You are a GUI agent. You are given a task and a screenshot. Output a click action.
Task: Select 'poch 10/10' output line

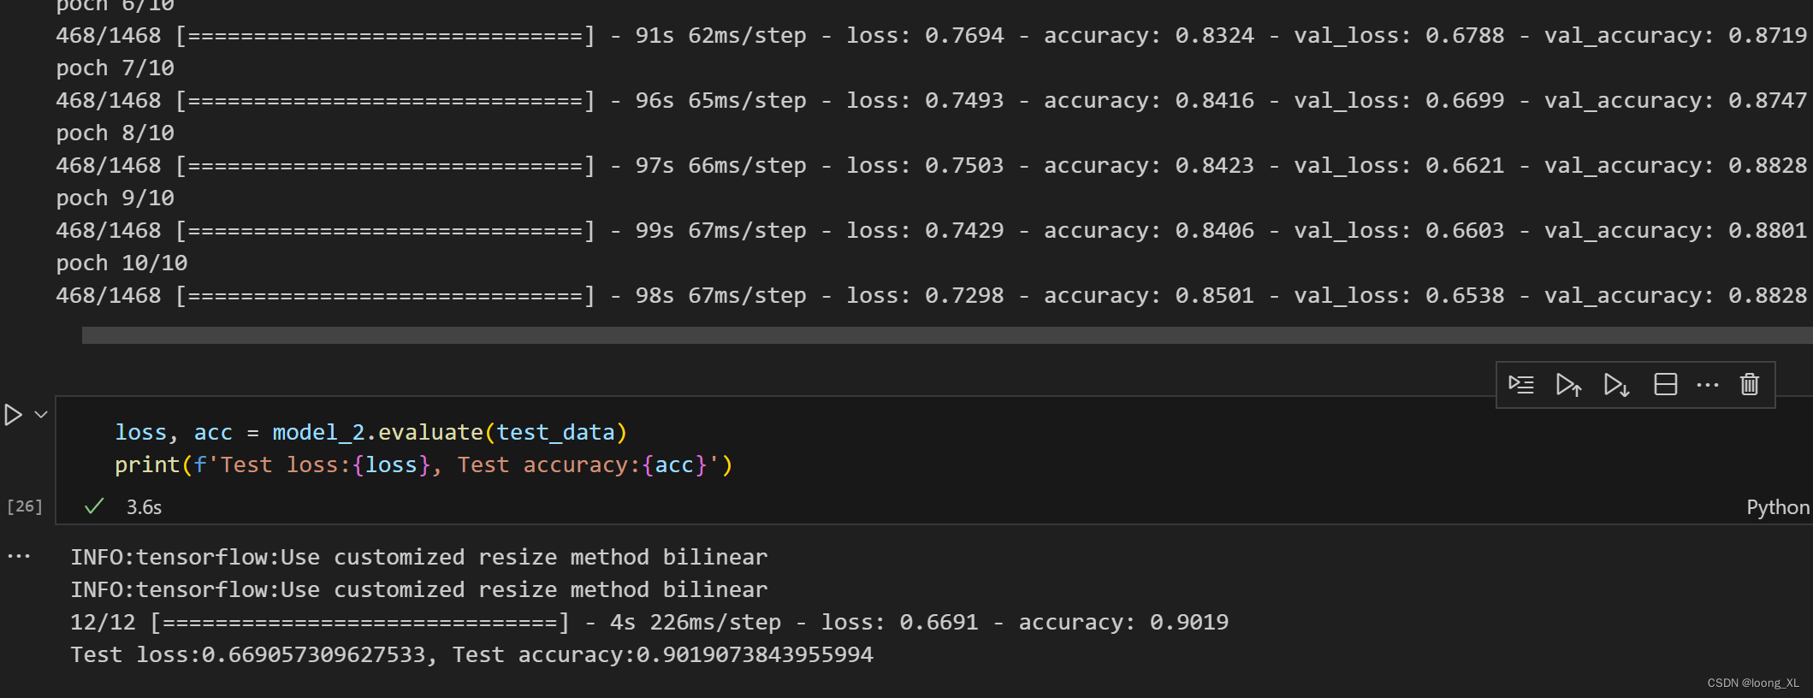click(x=121, y=263)
